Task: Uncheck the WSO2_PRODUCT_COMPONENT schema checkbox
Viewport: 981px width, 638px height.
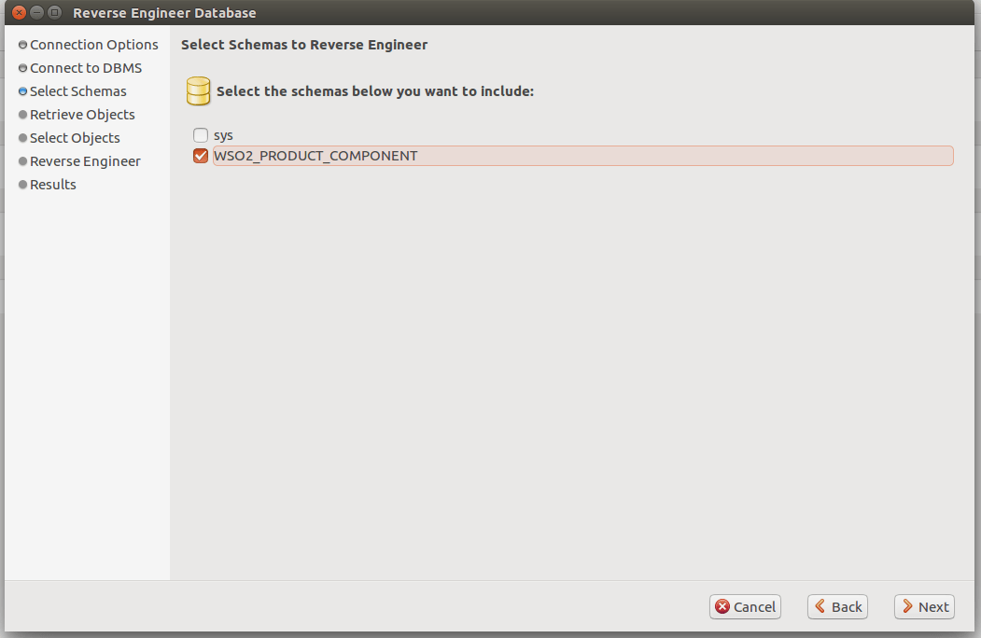Action: [201, 156]
